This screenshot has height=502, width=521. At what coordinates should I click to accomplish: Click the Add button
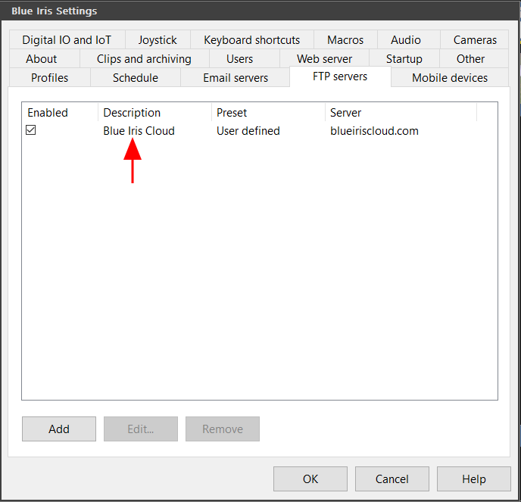[x=59, y=429]
